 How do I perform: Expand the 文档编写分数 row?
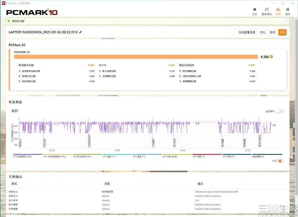(x=100, y=76)
